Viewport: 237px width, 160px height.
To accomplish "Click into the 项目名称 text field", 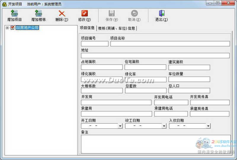I will [170, 44].
